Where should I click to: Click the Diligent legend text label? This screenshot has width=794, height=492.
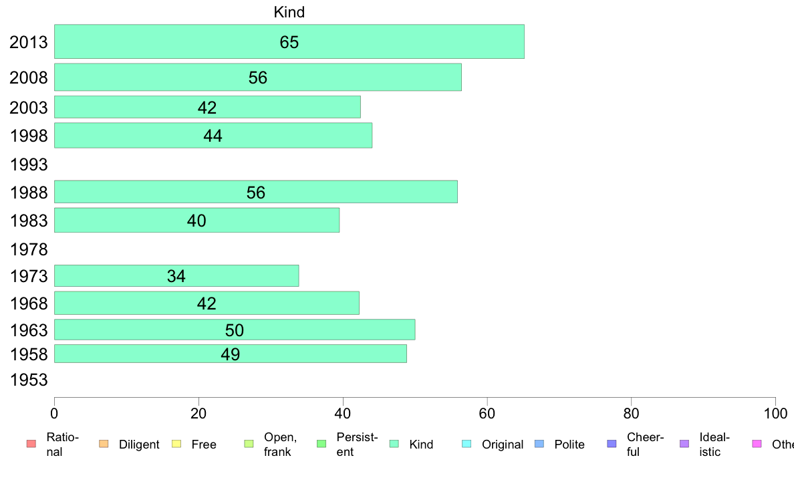point(139,445)
